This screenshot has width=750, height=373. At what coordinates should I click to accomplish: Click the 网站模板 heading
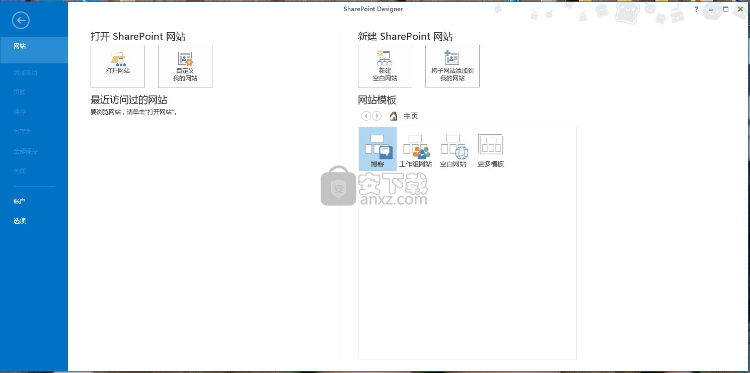click(x=377, y=100)
